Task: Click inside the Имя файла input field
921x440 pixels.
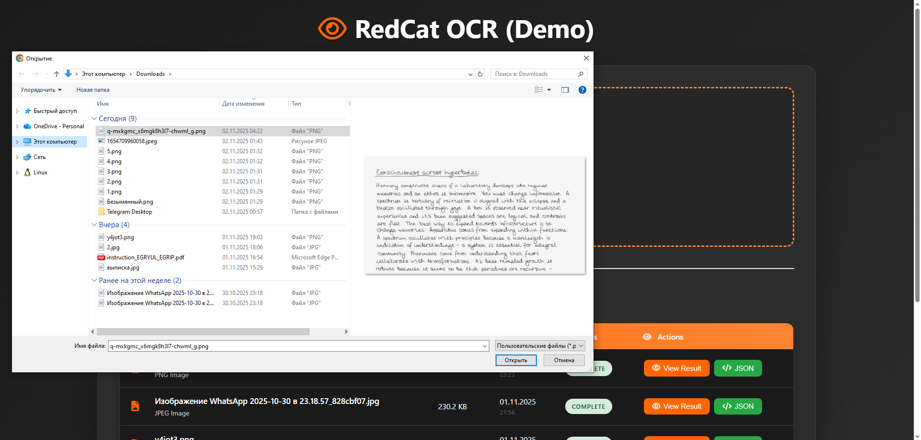Action: tap(288, 346)
